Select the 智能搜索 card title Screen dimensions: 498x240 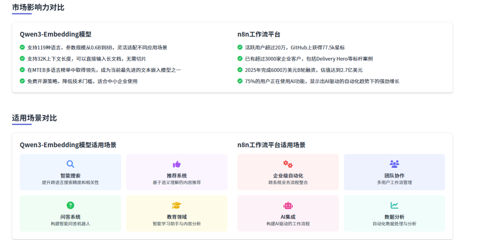point(70,176)
